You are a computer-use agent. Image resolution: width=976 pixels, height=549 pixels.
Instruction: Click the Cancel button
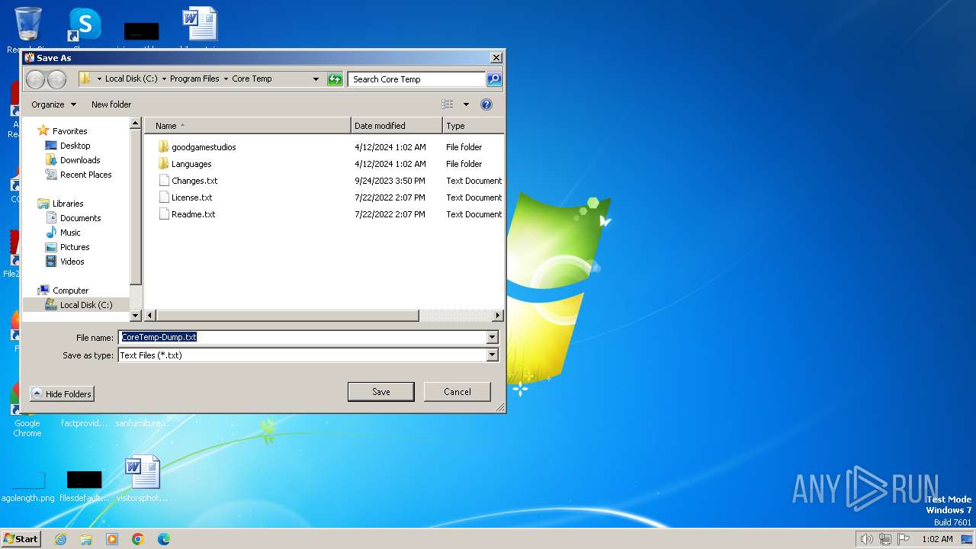coord(457,392)
